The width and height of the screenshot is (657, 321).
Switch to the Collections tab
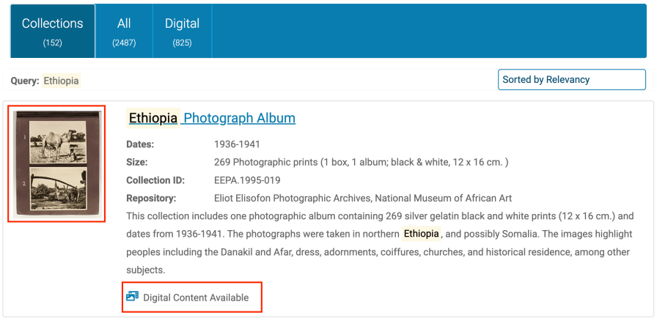tap(53, 31)
